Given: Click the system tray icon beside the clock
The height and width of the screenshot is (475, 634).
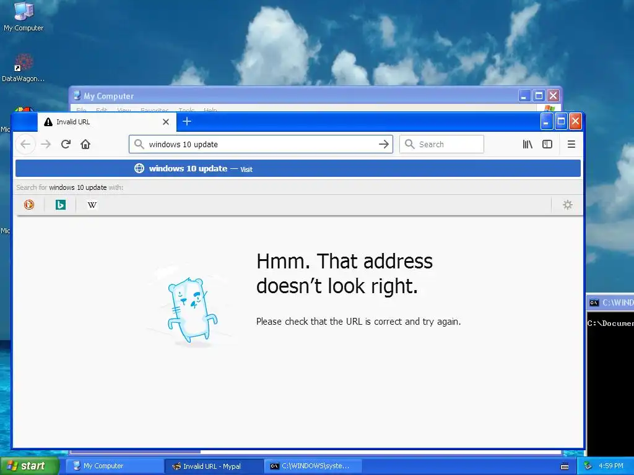Looking at the screenshot, I should point(588,466).
